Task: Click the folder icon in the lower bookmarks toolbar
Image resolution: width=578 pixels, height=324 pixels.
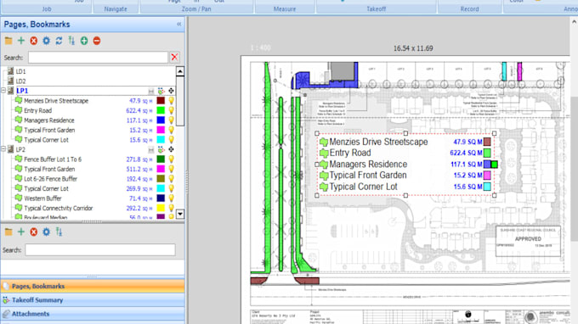Action: [x=8, y=232]
